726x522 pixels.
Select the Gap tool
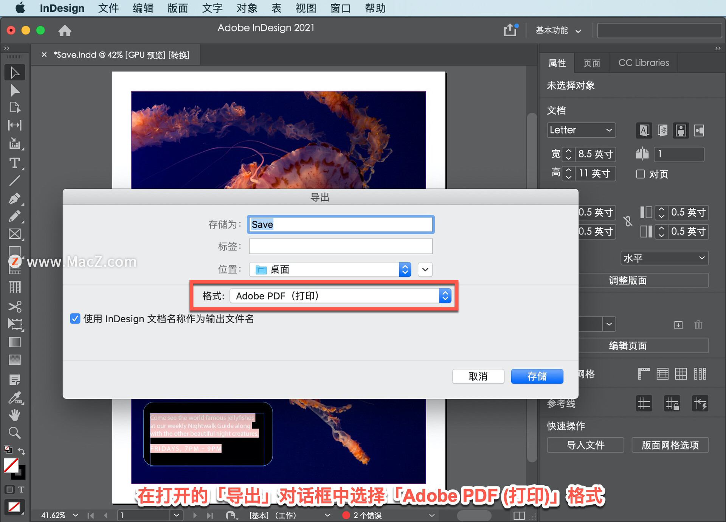(15, 125)
